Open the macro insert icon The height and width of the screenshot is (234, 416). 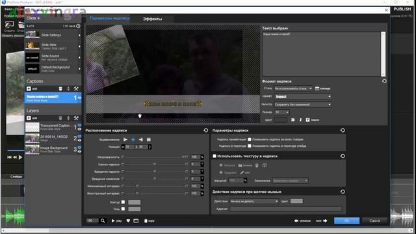pyautogui.click(x=307, y=120)
